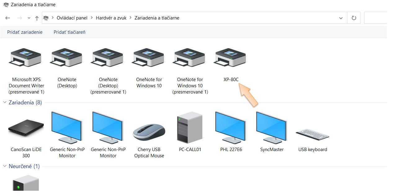Select the SyncMaster monitor device
This screenshot has width=398, height=196.
pos(272,128)
